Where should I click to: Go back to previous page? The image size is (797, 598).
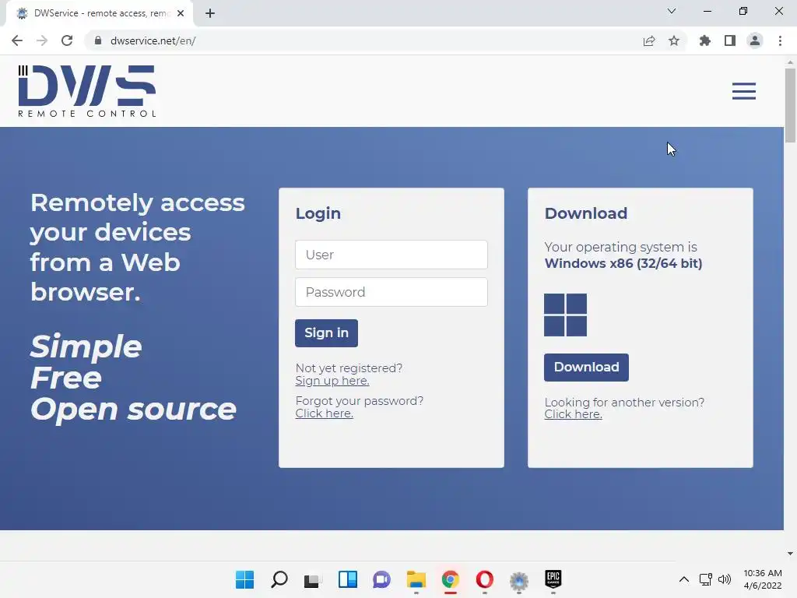(17, 40)
